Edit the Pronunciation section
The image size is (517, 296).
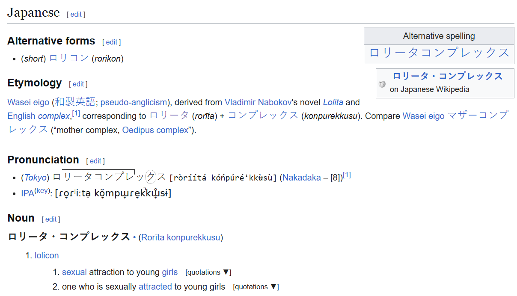[x=95, y=161]
